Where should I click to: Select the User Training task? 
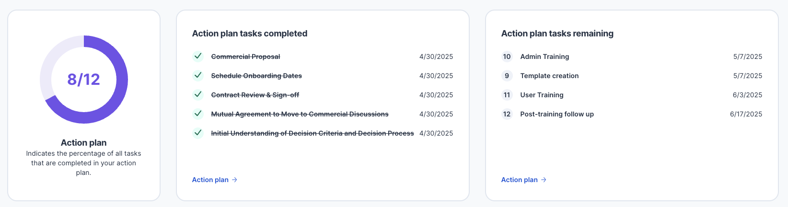tap(542, 95)
